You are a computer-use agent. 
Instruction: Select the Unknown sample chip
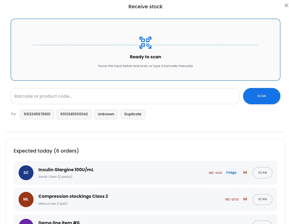[x=106, y=114]
